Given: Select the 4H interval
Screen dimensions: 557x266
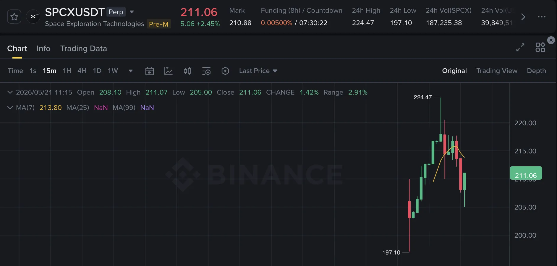Looking at the screenshot, I should [82, 71].
